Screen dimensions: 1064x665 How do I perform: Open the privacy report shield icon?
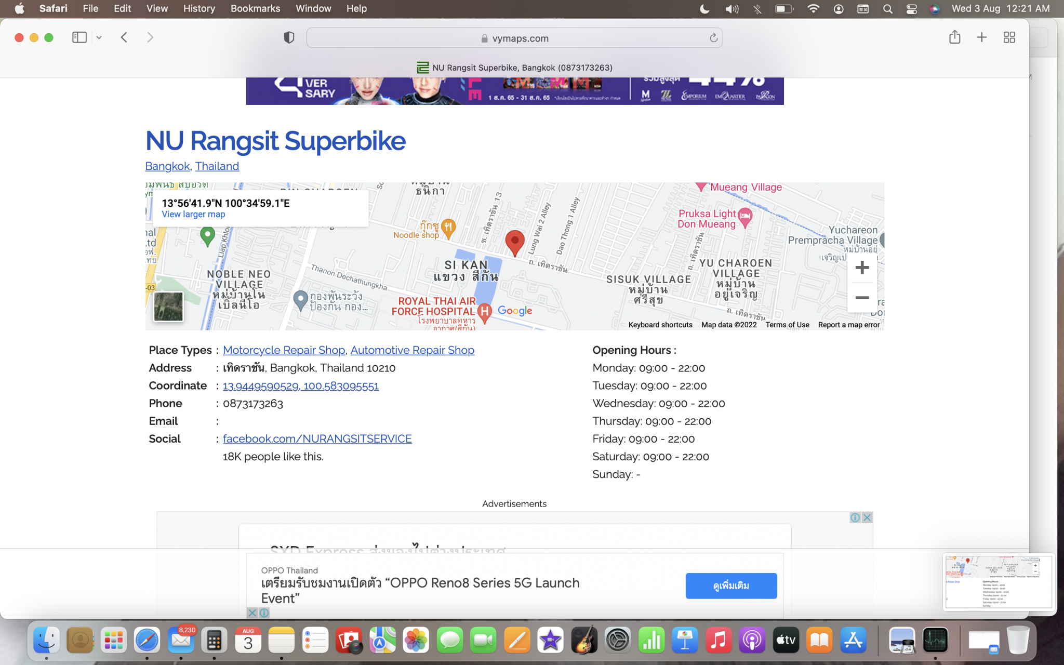point(289,37)
